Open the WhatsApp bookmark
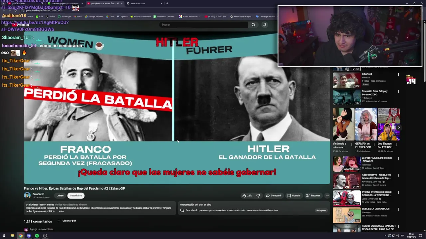The height and width of the screenshot is (239, 426). [64, 17]
